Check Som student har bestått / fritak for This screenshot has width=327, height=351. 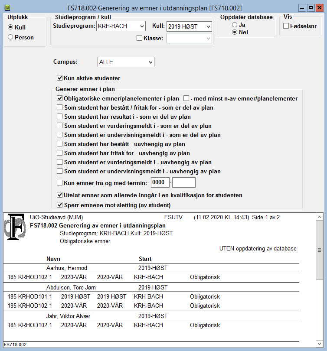tap(59, 107)
